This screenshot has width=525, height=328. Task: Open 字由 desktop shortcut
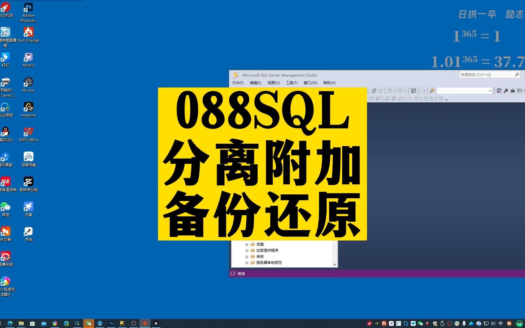(28, 234)
